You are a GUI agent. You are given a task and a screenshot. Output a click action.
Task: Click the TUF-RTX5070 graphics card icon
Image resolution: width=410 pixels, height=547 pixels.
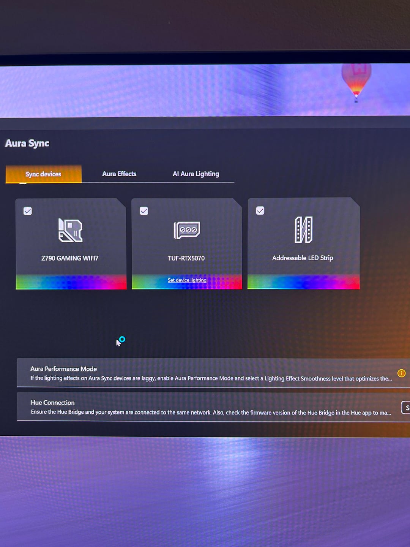187,230
